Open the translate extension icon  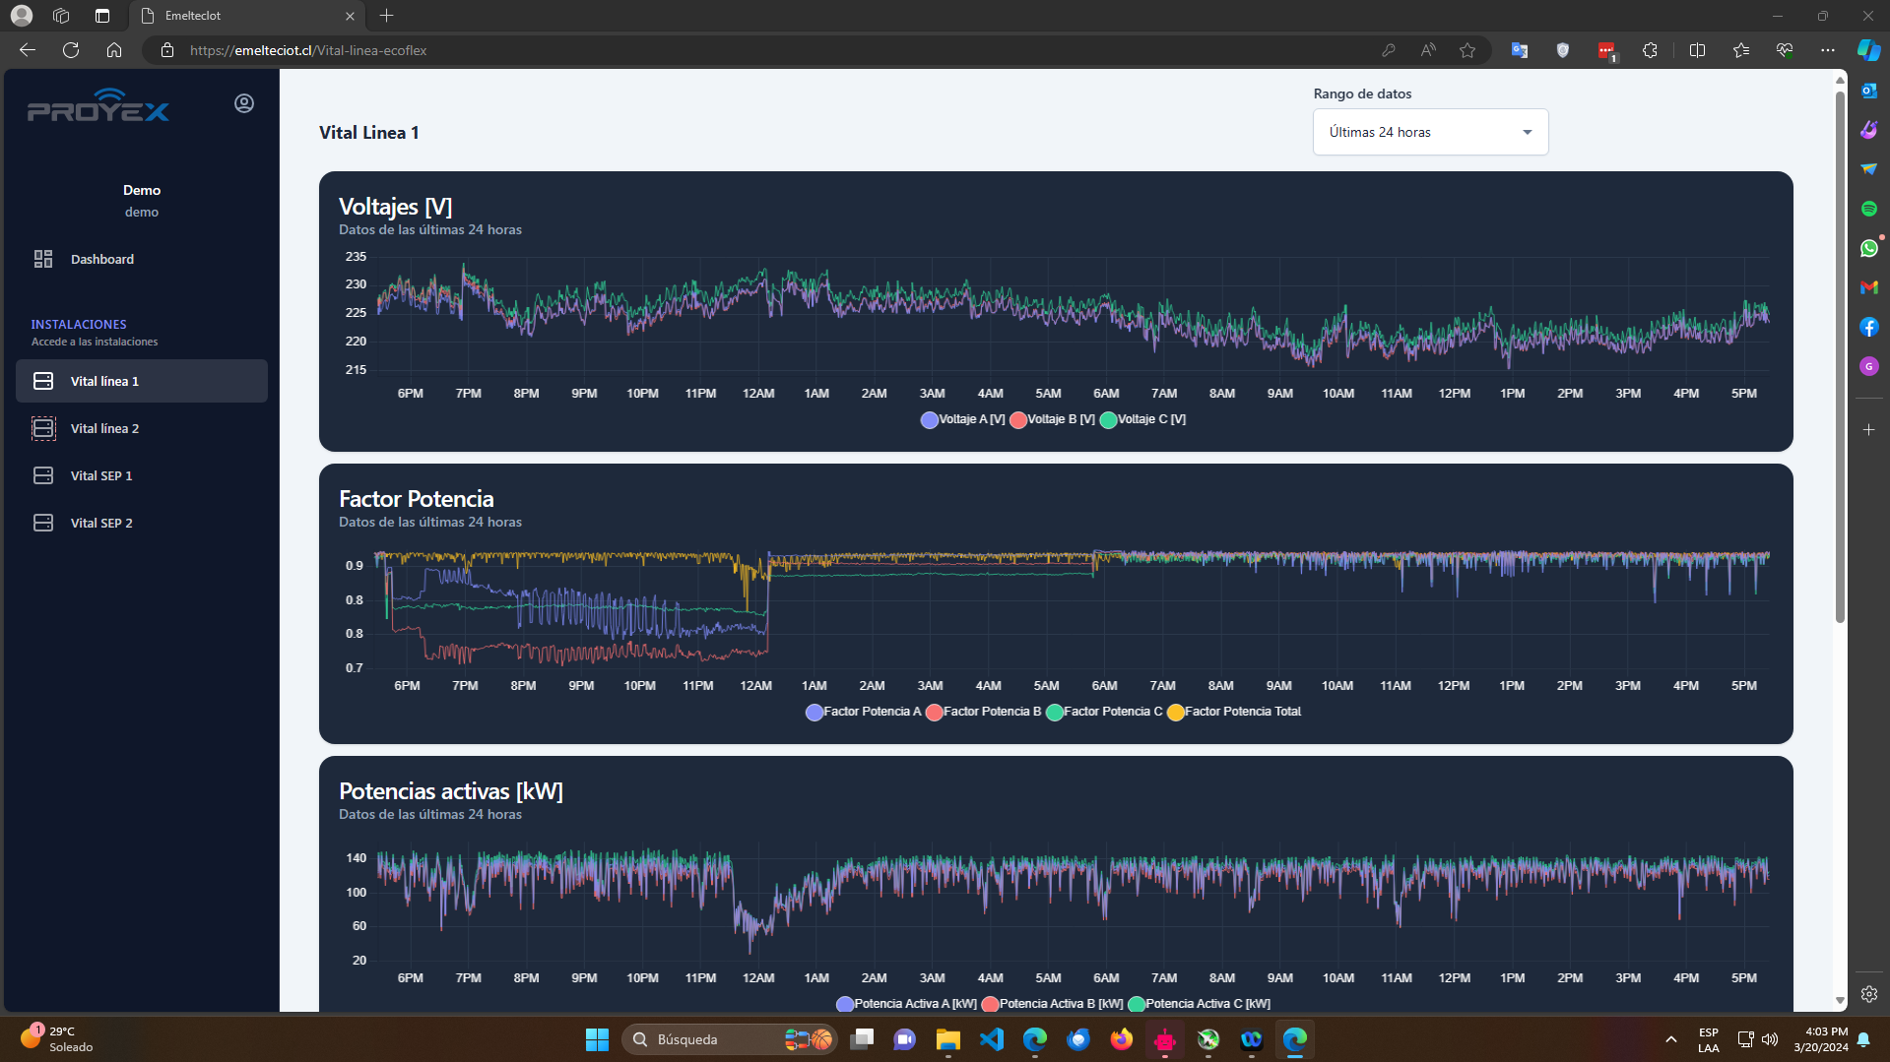pos(1520,50)
